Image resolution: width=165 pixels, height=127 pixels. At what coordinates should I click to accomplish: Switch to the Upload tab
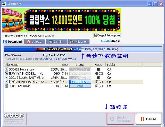[35, 42]
